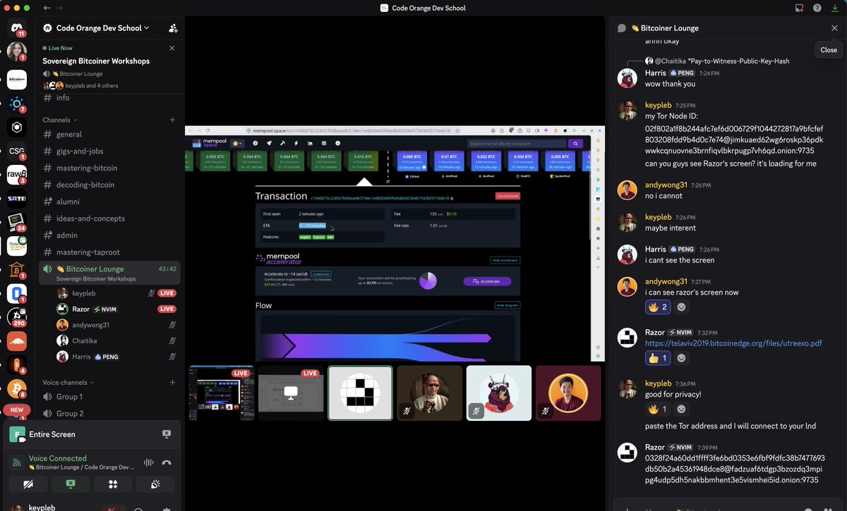Add reaction to Razor's utreexo link message

[681, 358]
